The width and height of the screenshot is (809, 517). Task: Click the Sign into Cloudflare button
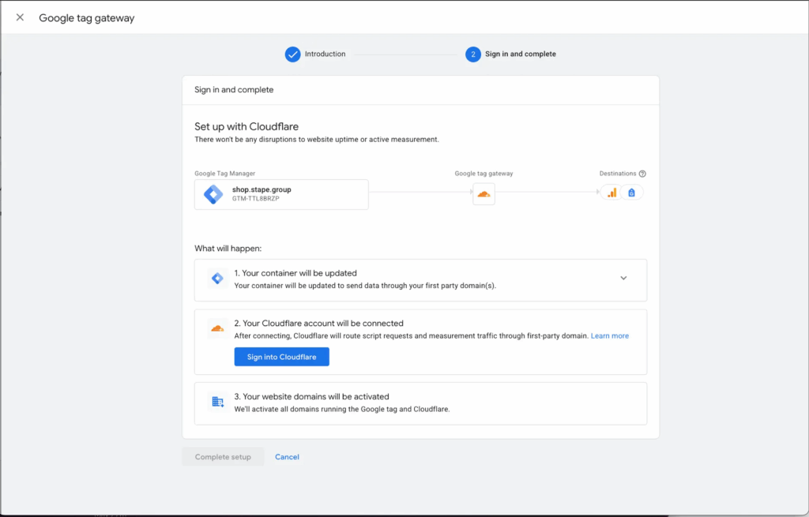[x=281, y=357]
